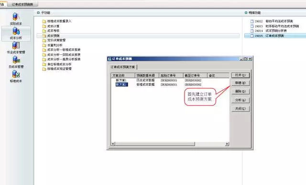This screenshot has height=185, width=306.
Task: Open 成本分析--实际成本报表 folder
Action: pyautogui.click(x=61, y=55)
